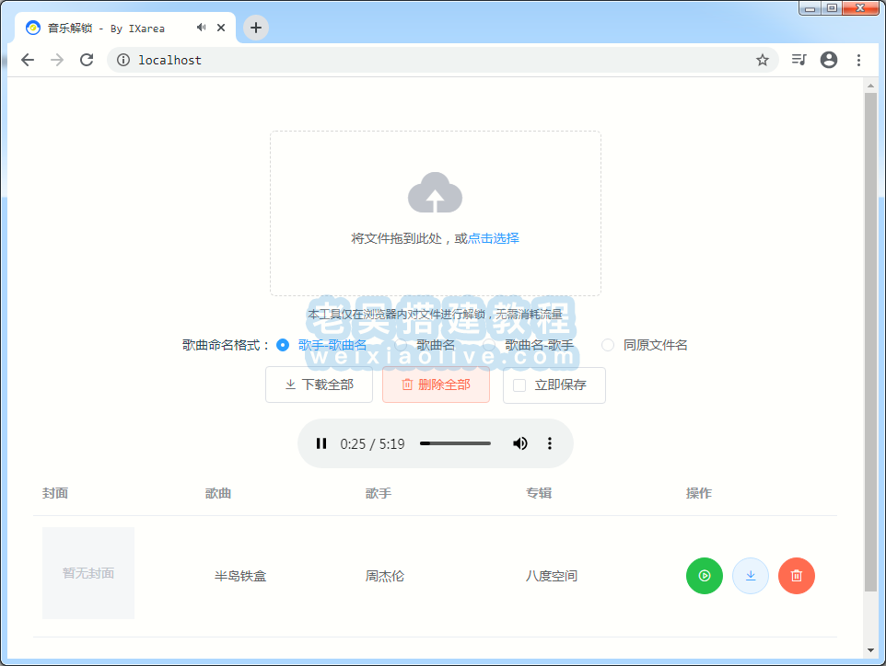Delete the song 半岛铁盒 from list
This screenshot has width=886, height=666.
[796, 576]
